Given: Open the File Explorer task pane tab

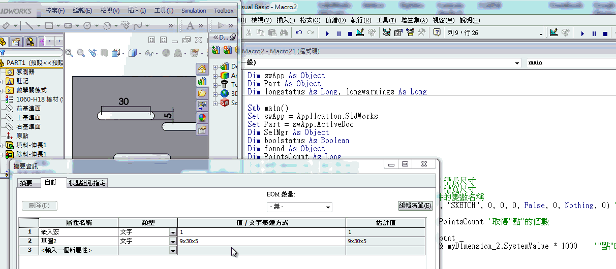Looking at the screenshot, I should pos(202,93).
